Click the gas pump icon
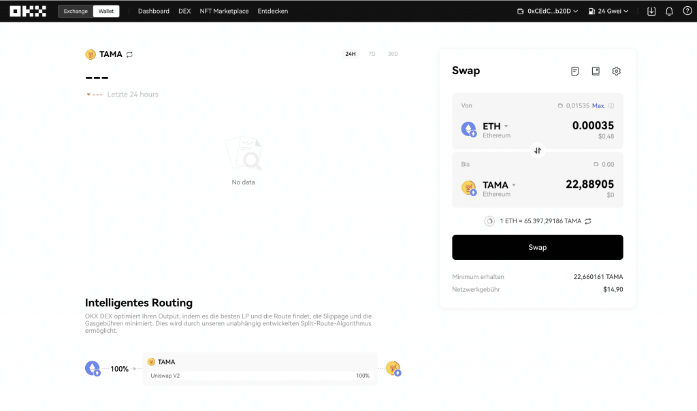 tap(591, 11)
